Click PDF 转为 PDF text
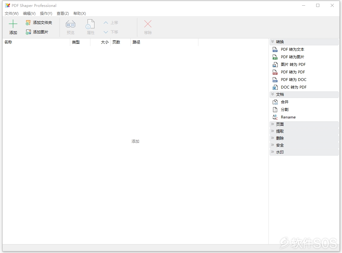The height and width of the screenshot is (253, 342). [293, 72]
